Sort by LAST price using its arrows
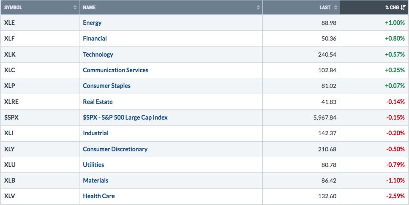409x205 pixels. [x=335, y=8]
